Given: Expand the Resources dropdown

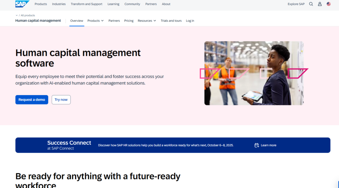Looking at the screenshot, I should pos(147,21).
